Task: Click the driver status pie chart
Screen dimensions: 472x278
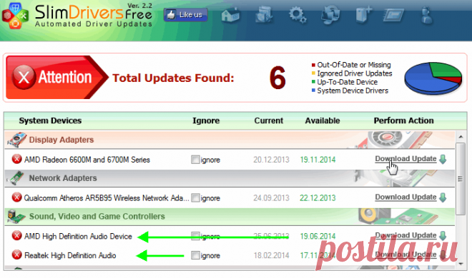Action: click(x=433, y=78)
